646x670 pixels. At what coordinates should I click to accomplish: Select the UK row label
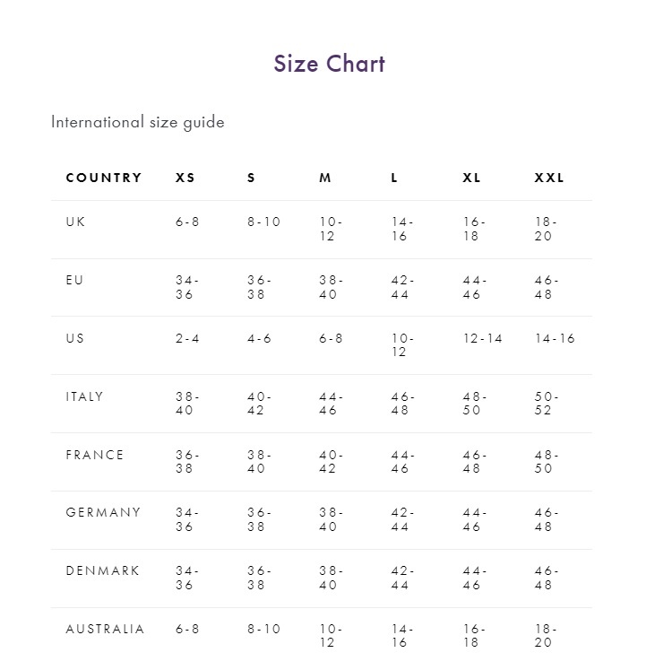(75, 222)
